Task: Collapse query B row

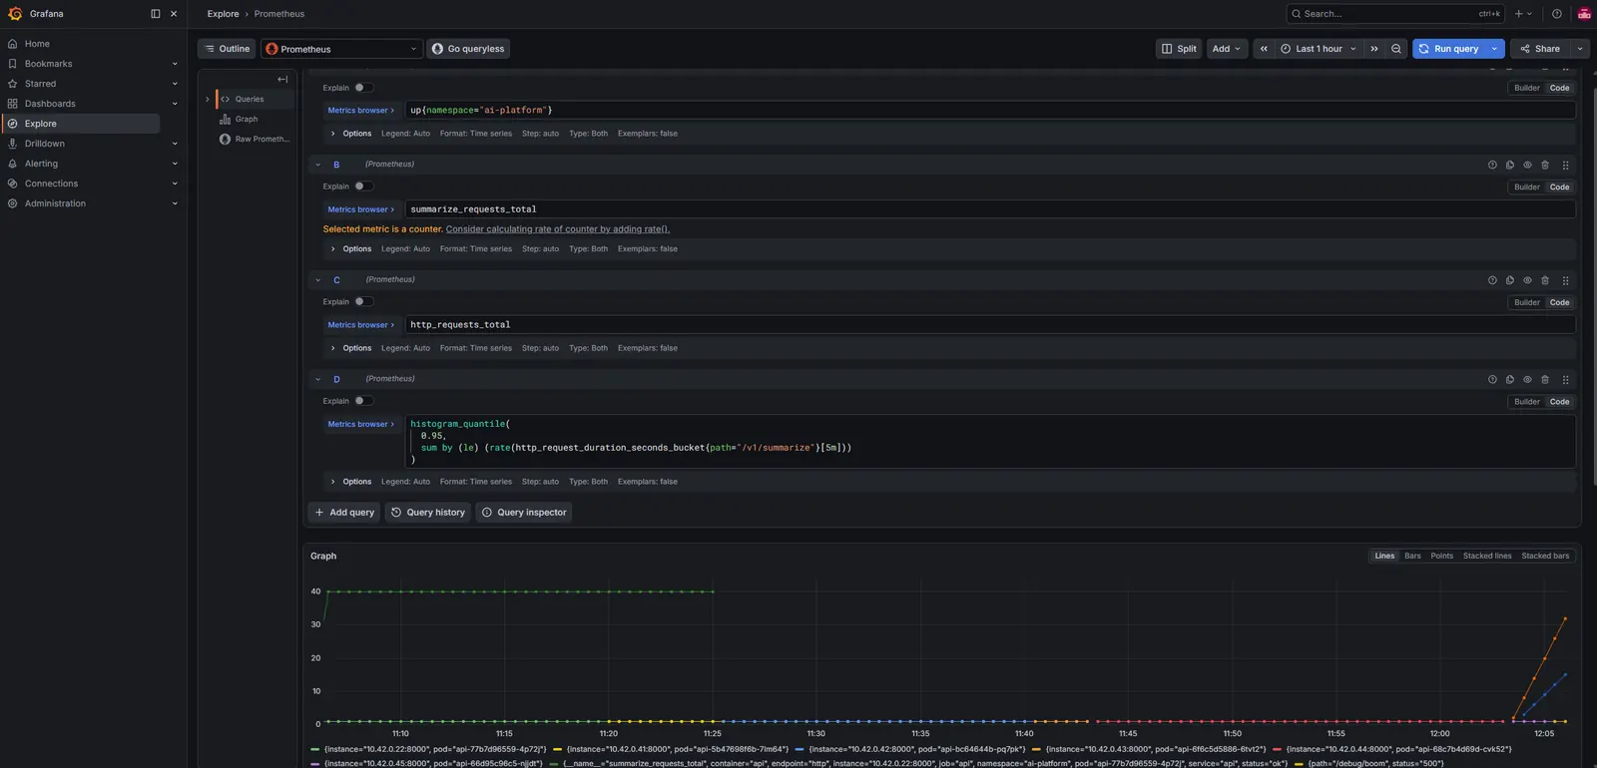Action: (317, 165)
